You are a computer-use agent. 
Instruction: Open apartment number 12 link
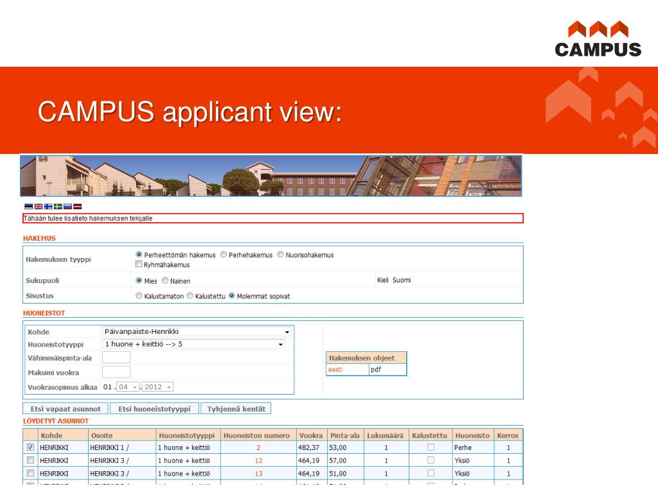(x=258, y=461)
